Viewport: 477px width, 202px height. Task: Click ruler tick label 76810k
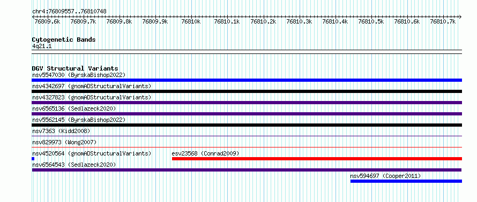click(x=191, y=22)
